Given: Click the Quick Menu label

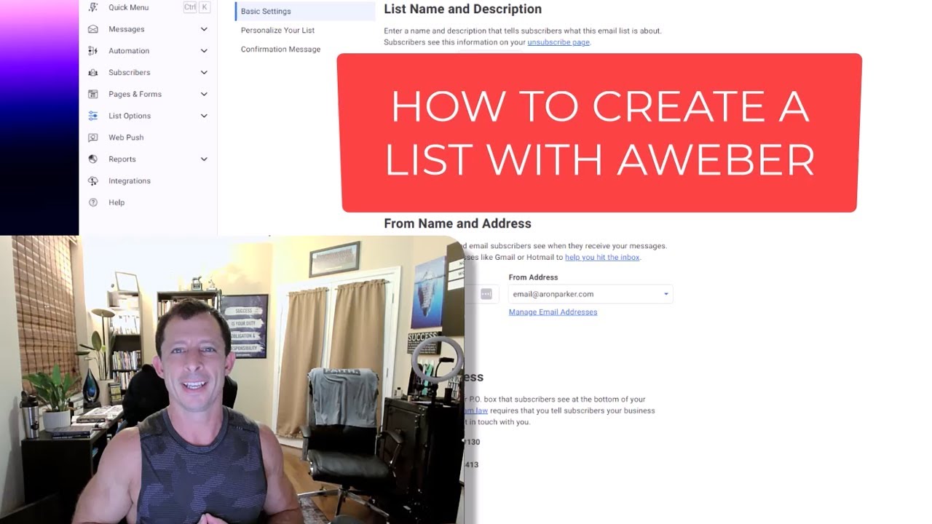Looking at the screenshot, I should pyautogui.click(x=128, y=7).
